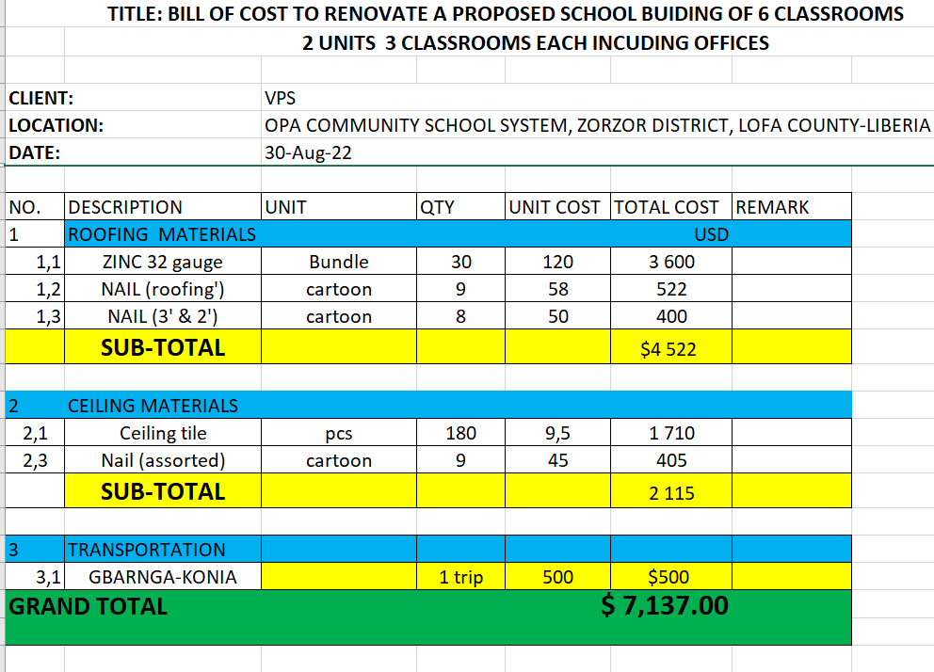Select the ROOFING MATERIALS section cell
934x672 pixels.
click(x=162, y=234)
